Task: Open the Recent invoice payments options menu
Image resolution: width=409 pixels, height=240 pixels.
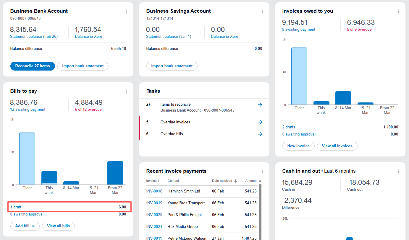Action: (262, 171)
